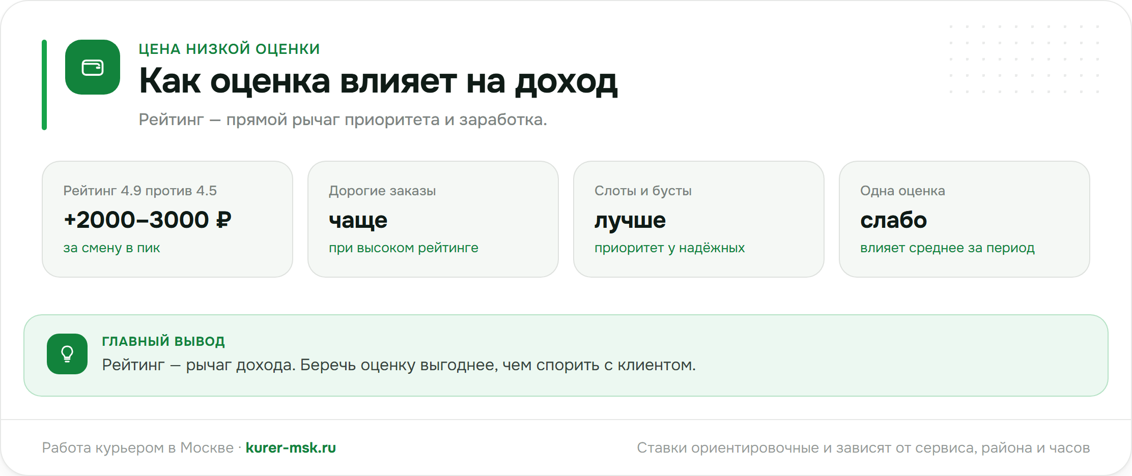Open the kurer-msk.ru link
Viewport: 1132px width, 476px height.
coord(291,448)
